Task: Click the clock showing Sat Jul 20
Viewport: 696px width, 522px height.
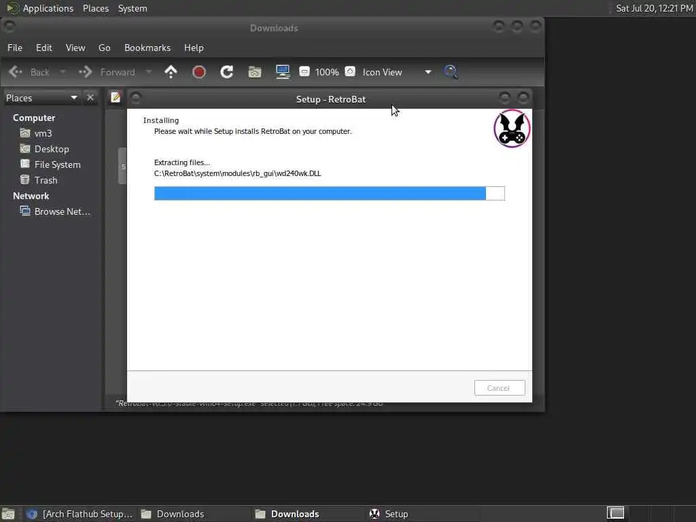Action: coord(655,8)
